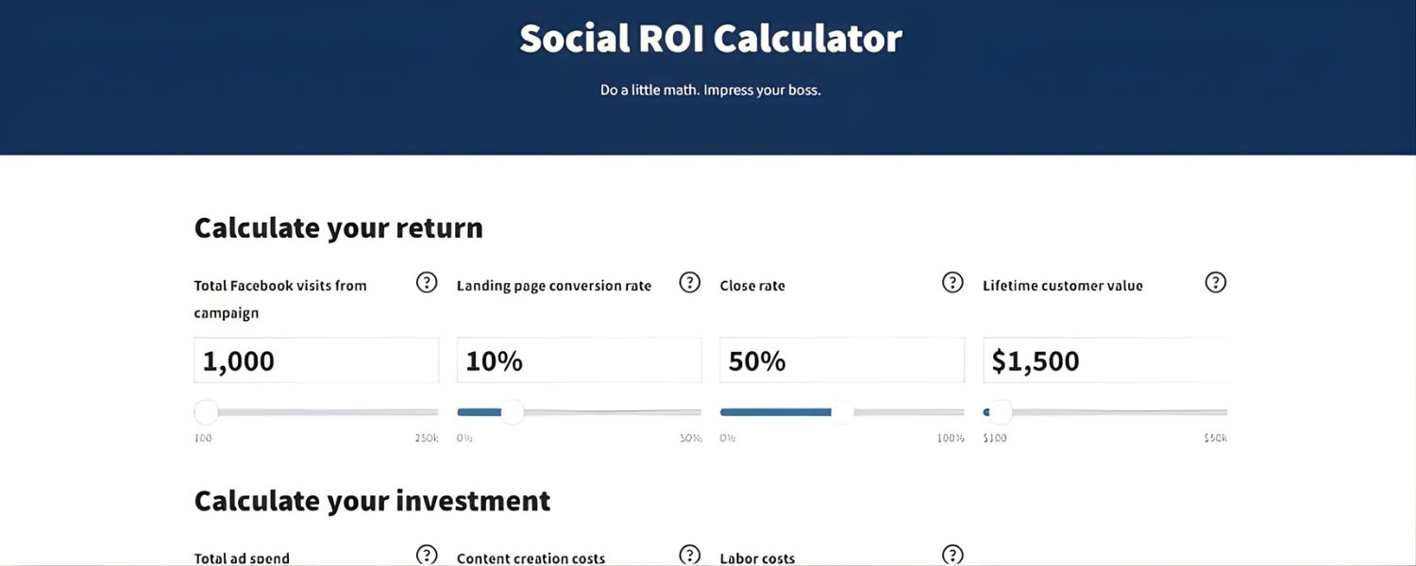
Task: Click the lifetime value slider handle
Action: pos(999,411)
